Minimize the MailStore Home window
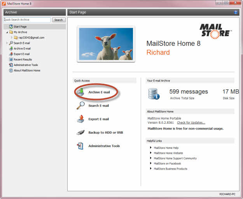Image resolution: width=243 pixels, height=199 pixels. (x=219, y=3)
